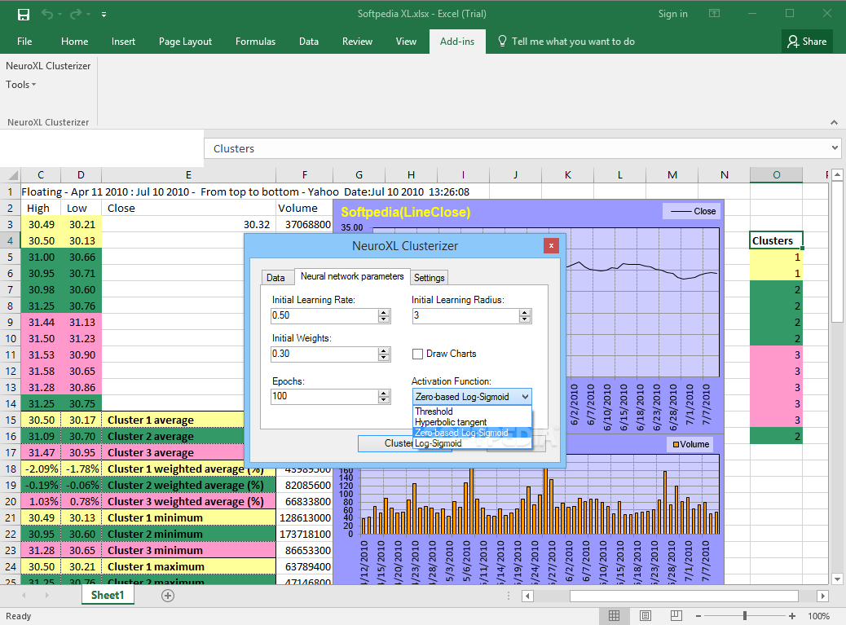Select Log-Sigmoid activation function
This screenshot has height=625, width=846.
pyautogui.click(x=472, y=443)
